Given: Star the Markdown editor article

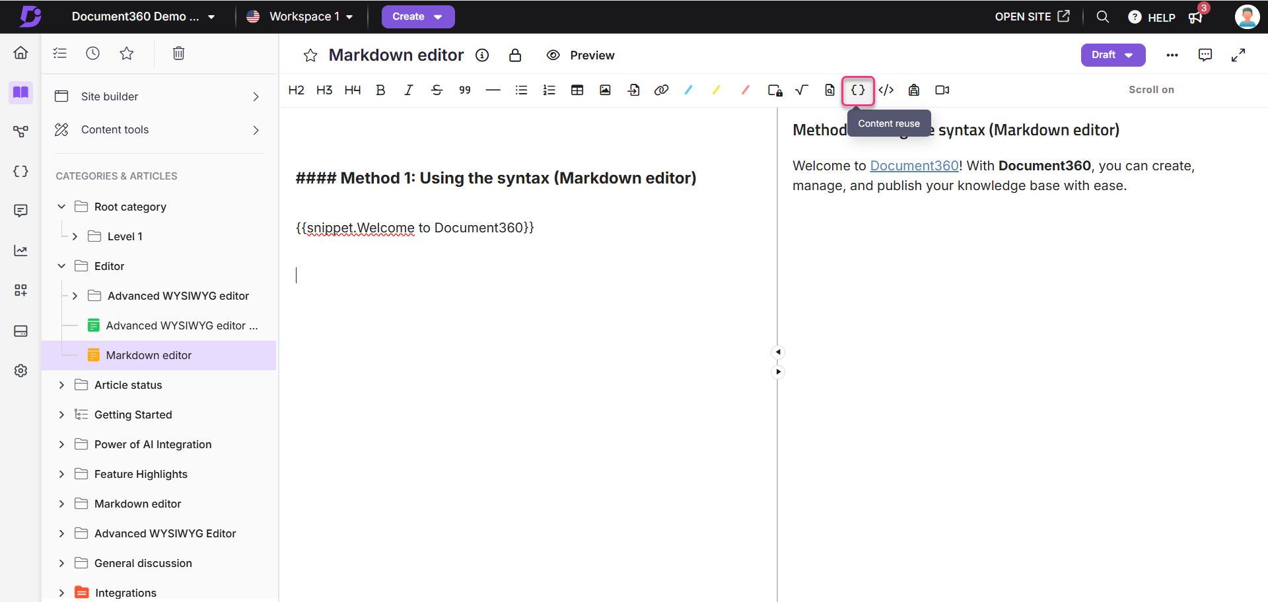Looking at the screenshot, I should coord(310,55).
